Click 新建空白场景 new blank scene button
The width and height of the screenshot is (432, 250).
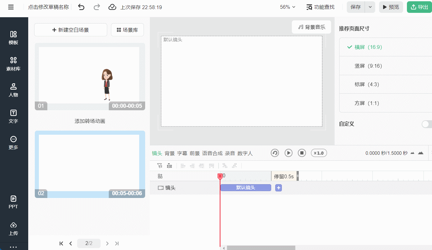71,30
